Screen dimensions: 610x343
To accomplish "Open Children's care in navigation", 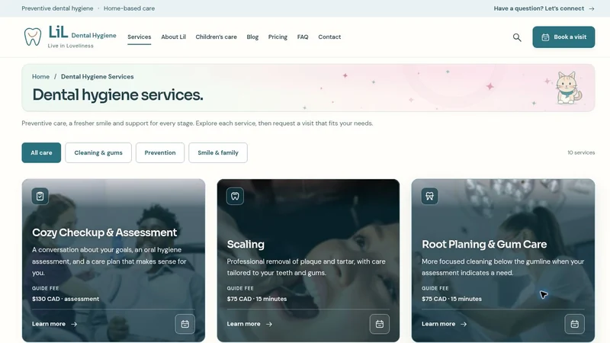I will pyautogui.click(x=216, y=37).
